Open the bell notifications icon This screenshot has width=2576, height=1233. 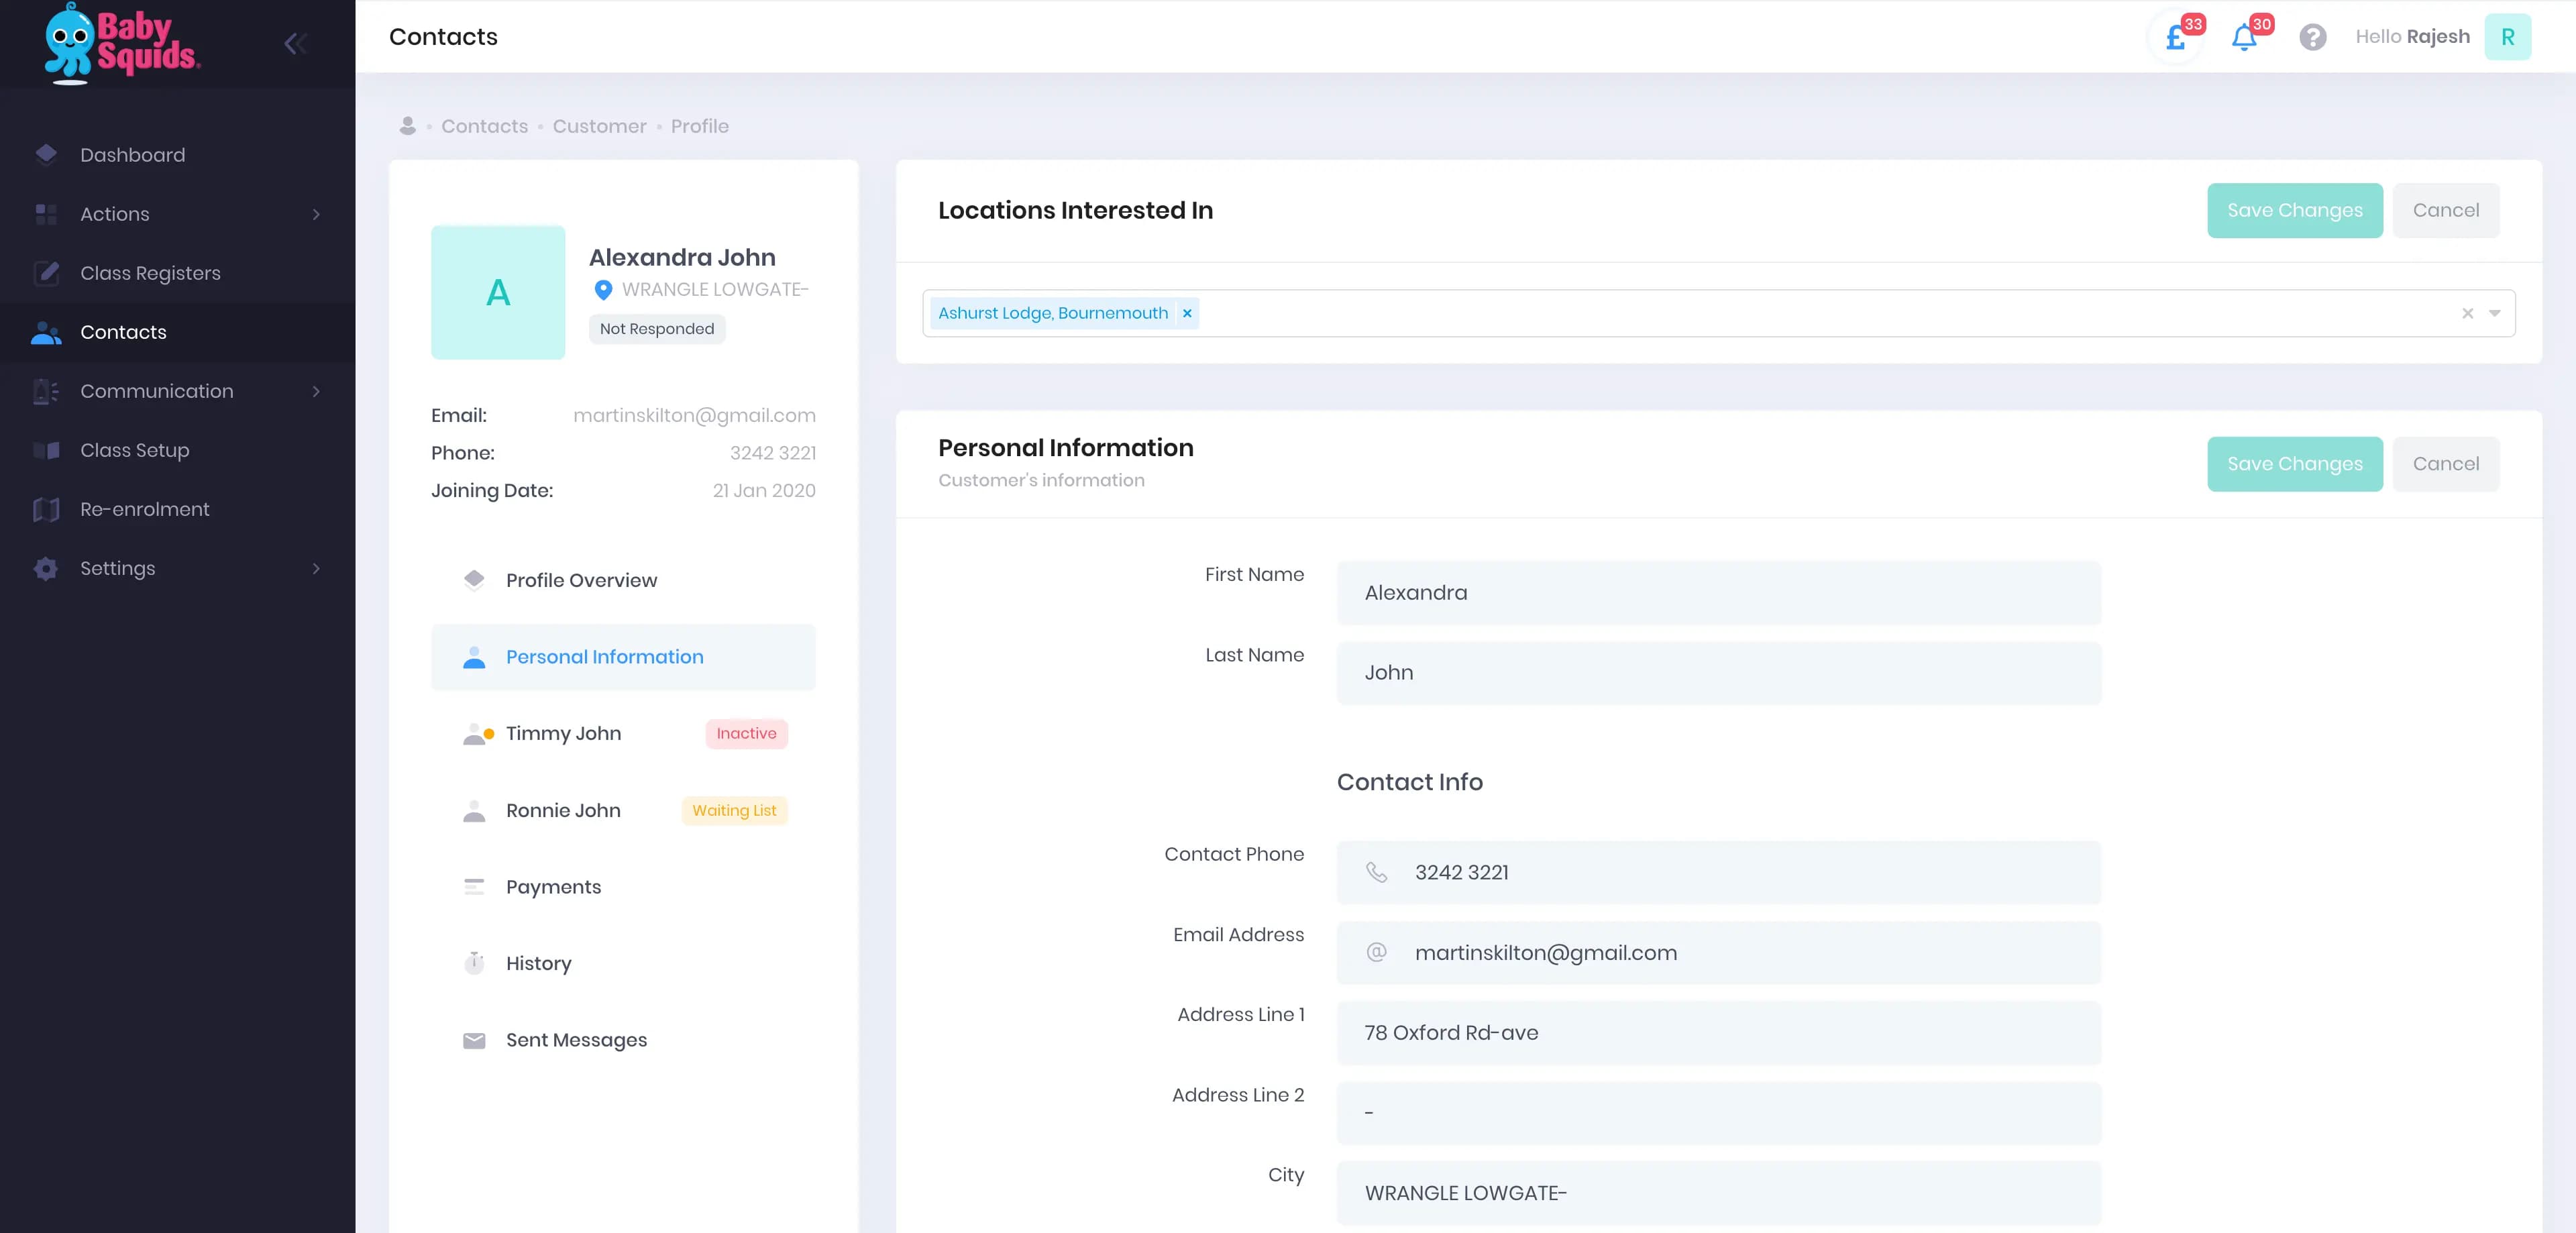coord(2243,38)
